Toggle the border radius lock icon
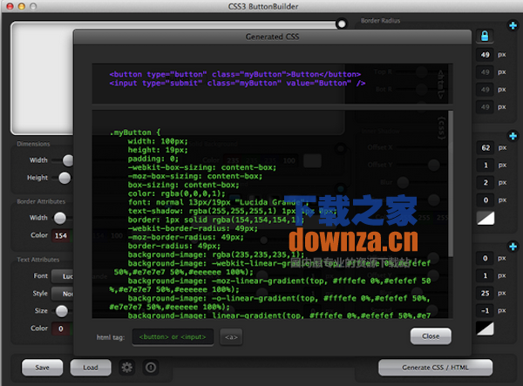 point(485,36)
